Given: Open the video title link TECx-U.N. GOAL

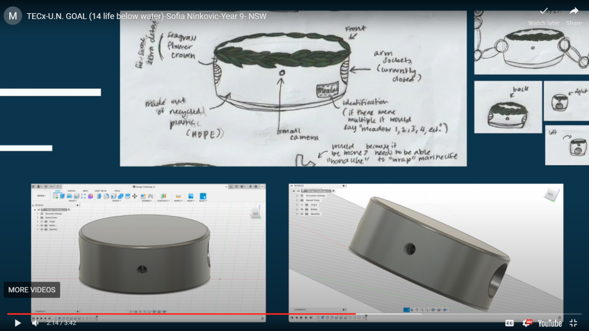Looking at the screenshot, I should tap(147, 16).
